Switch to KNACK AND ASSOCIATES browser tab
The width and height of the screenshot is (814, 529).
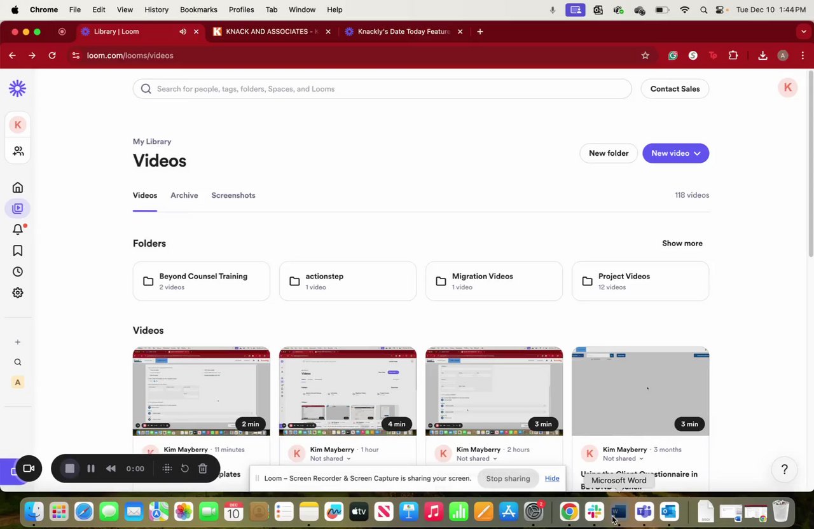(272, 31)
